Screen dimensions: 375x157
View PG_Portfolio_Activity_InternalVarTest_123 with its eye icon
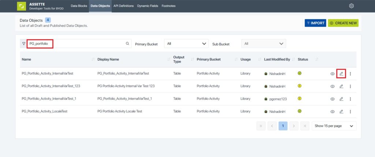tap(333, 86)
